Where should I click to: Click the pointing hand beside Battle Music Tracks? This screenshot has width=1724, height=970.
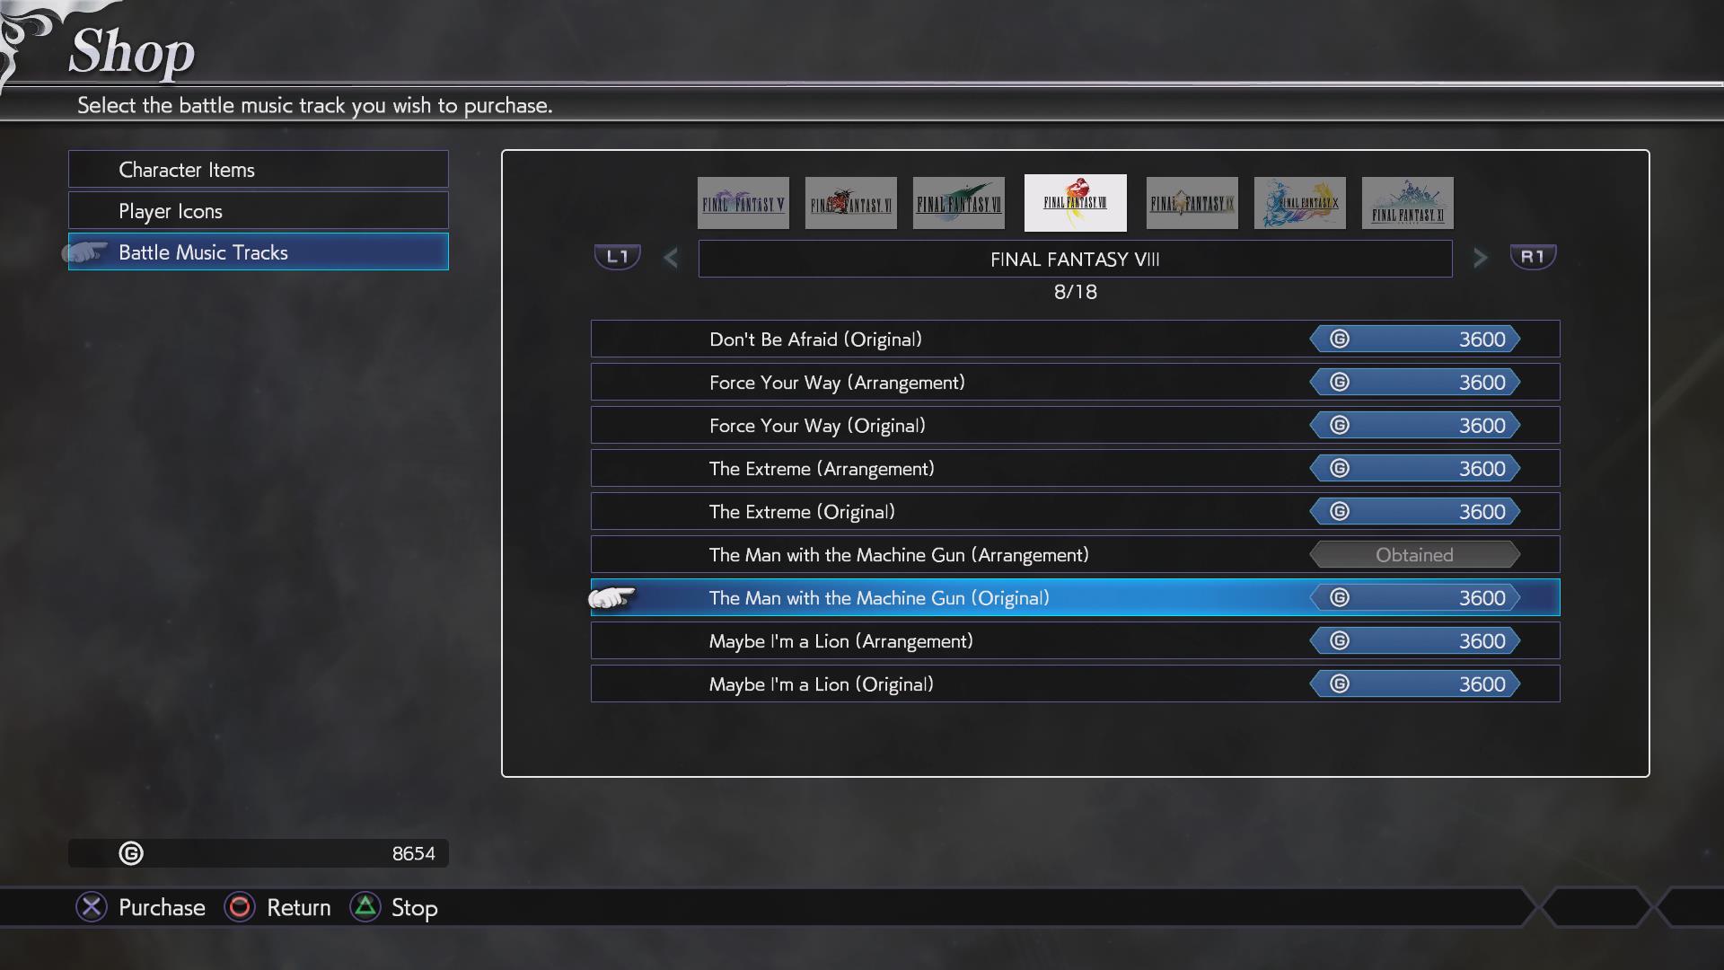coord(85,252)
